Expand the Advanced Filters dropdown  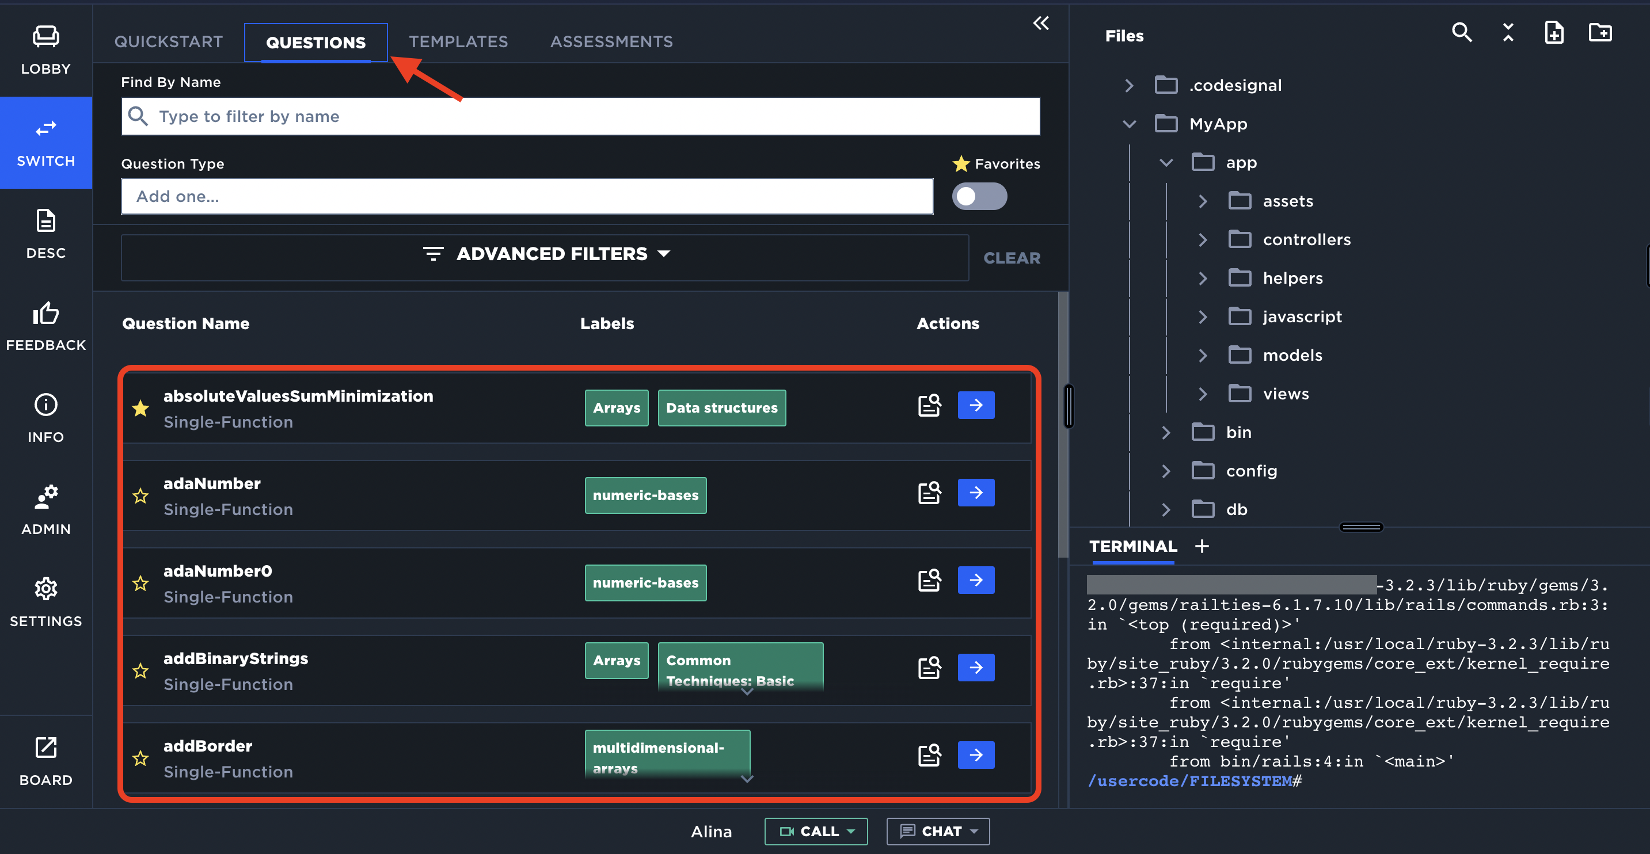point(545,257)
